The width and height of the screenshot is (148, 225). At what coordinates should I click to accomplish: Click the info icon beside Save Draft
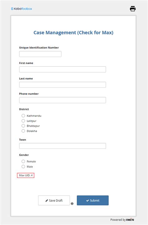tap(72, 203)
